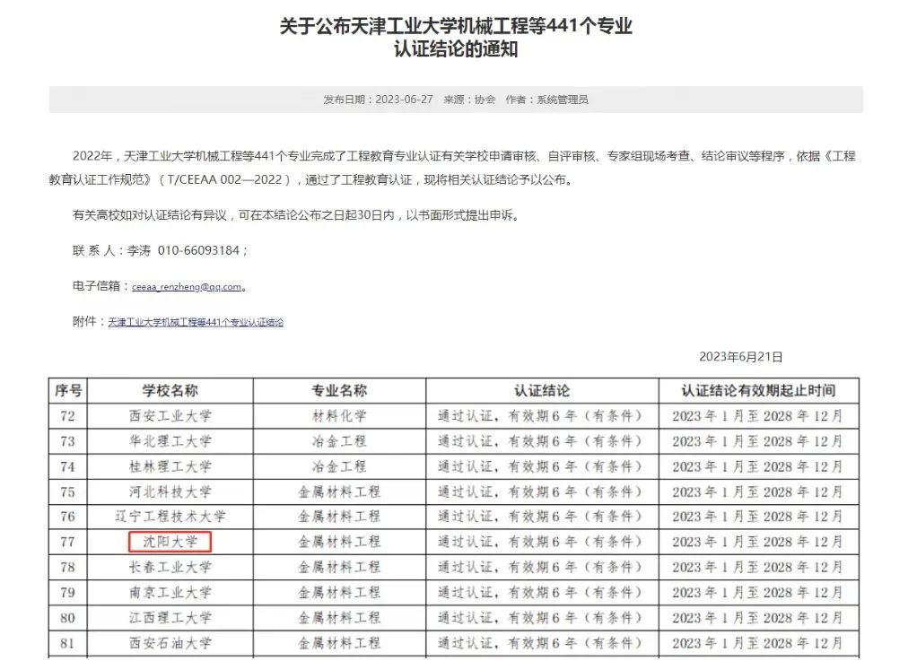Click the 认证结论有效期起止时间 column header
917x661 pixels.
point(758,390)
